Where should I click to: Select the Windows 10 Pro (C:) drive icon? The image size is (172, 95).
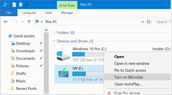[63, 56]
